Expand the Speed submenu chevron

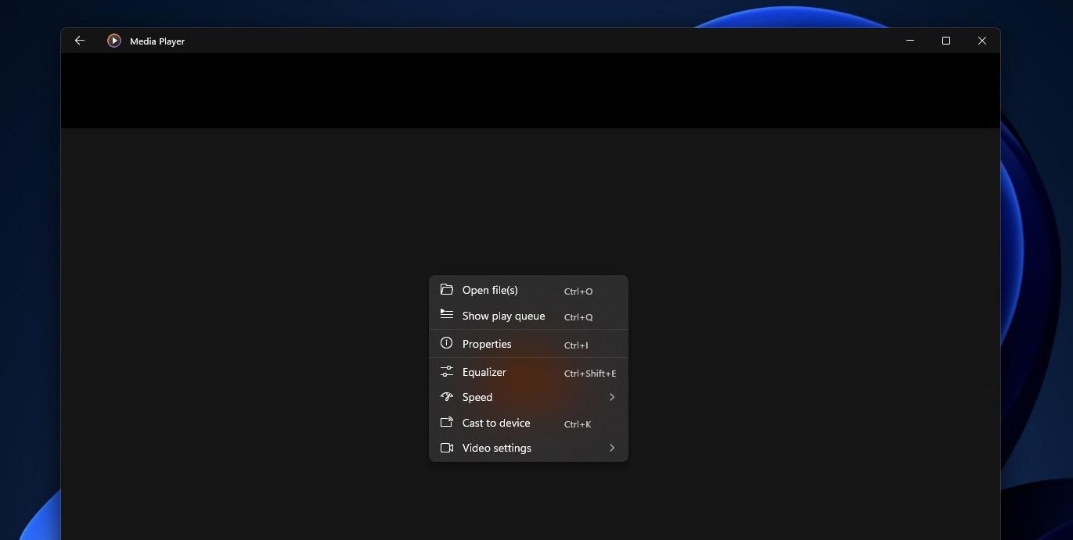pyautogui.click(x=612, y=397)
